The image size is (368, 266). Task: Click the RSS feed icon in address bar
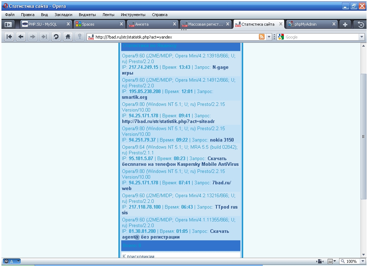[x=262, y=37]
